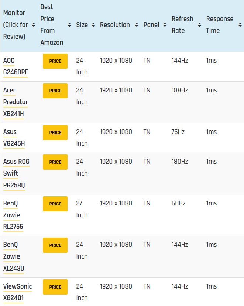This screenshot has height=306, width=244.
Task: Check PRICE for ViewSonic XG2401
Action: tap(55, 287)
